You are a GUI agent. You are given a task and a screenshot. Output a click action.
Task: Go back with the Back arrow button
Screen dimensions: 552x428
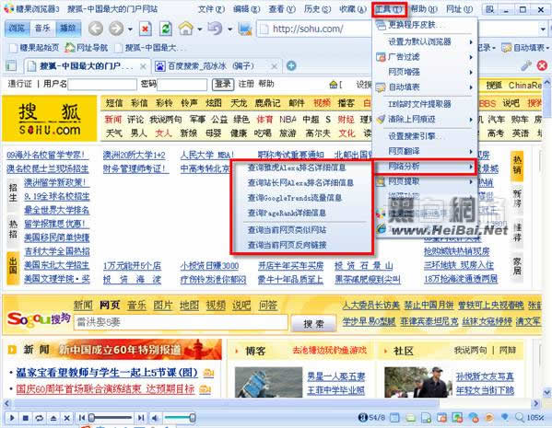click(96, 29)
